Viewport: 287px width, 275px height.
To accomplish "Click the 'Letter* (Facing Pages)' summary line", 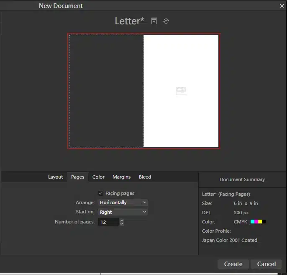I will point(226,194).
